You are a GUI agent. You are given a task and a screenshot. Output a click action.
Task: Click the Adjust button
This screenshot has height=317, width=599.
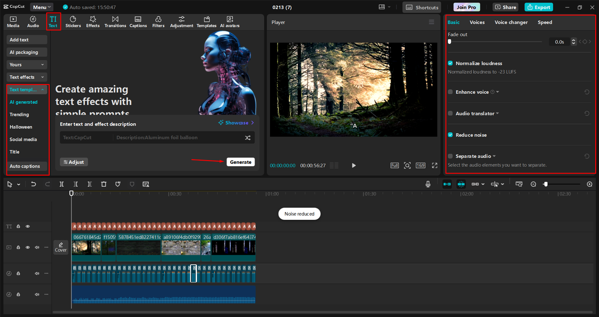(74, 162)
